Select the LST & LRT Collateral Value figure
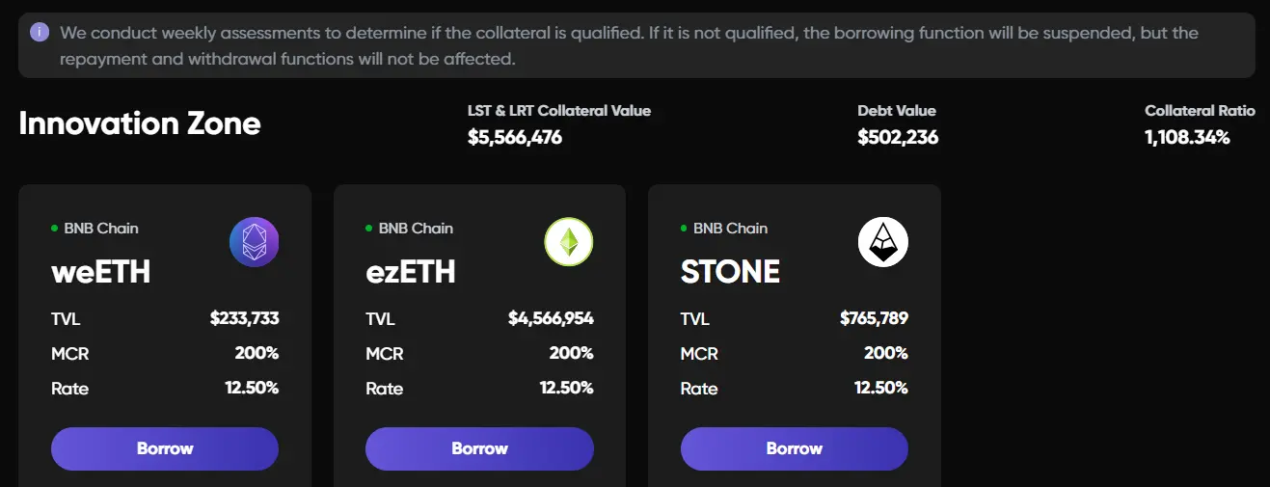1270x487 pixels. (515, 138)
